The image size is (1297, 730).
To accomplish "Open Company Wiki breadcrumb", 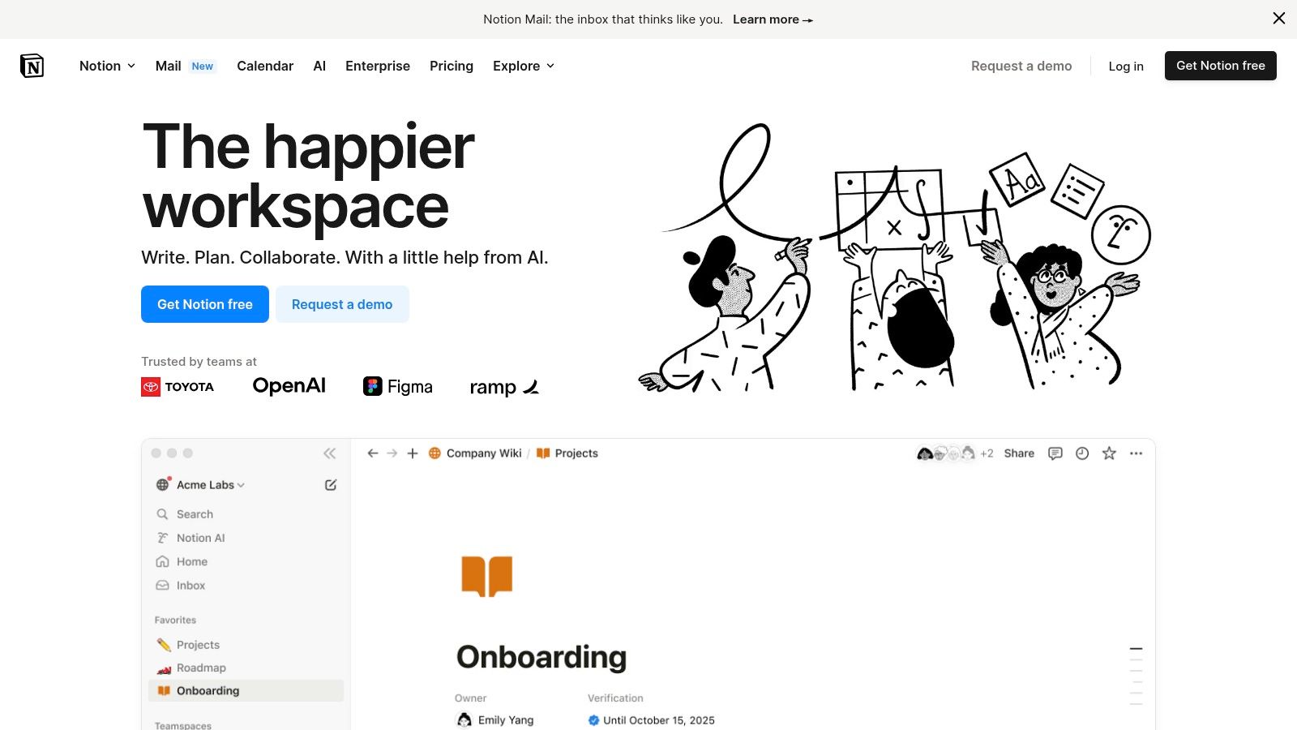I will pos(475,453).
